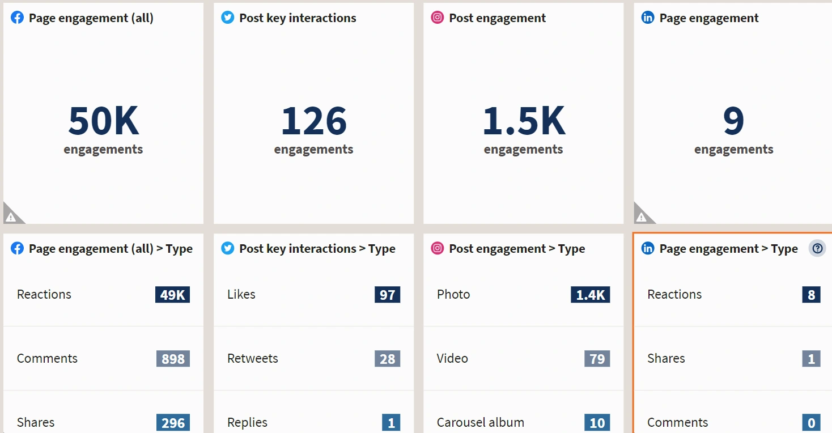This screenshot has width=832, height=433.
Task: Click the Facebook icon beside Page engagement (all) > Type
Action: click(x=18, y=248)
